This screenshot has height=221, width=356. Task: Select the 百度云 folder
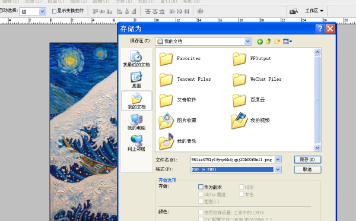point(249,100)
